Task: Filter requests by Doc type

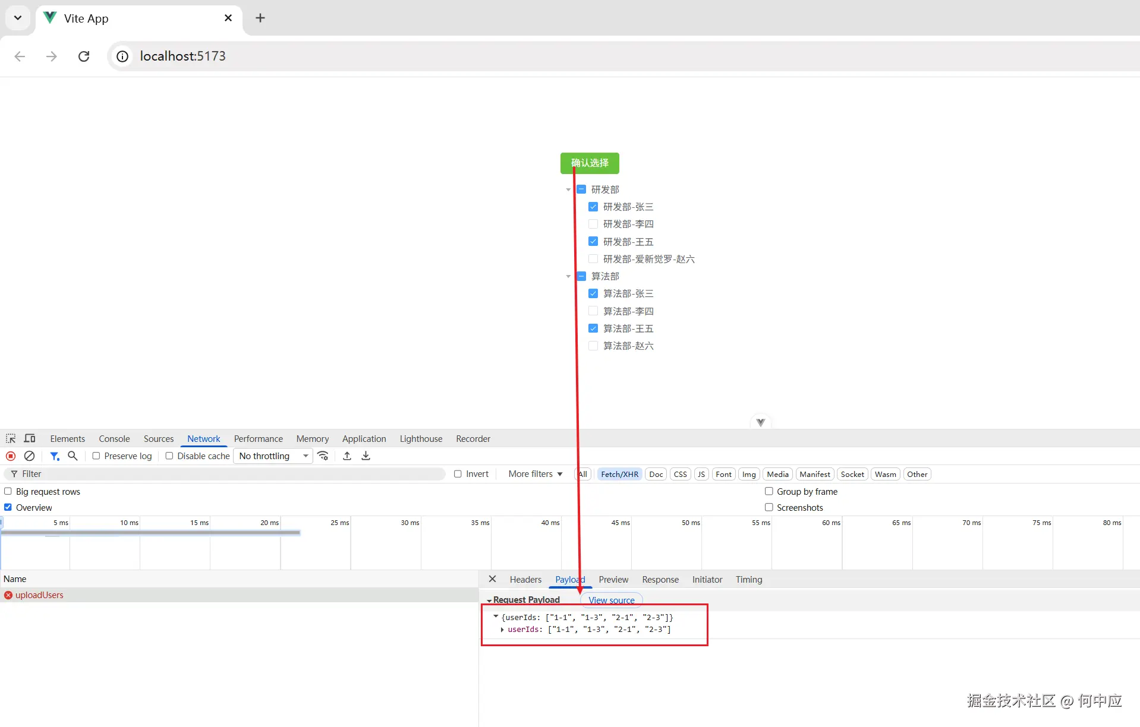Action: pyautogui.click(x=656, y=474)
